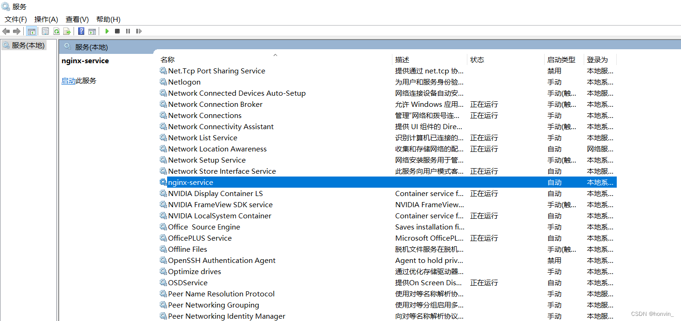Click the 'Saves installation fi...' description cell

click(430, 227)
